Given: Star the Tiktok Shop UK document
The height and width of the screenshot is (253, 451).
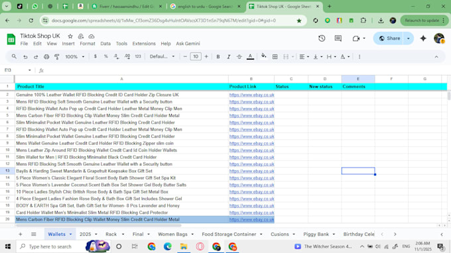Looking at the screenshot, I should tap(70, 36).
